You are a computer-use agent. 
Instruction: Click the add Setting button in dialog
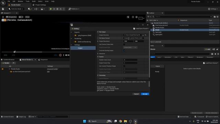75,29
